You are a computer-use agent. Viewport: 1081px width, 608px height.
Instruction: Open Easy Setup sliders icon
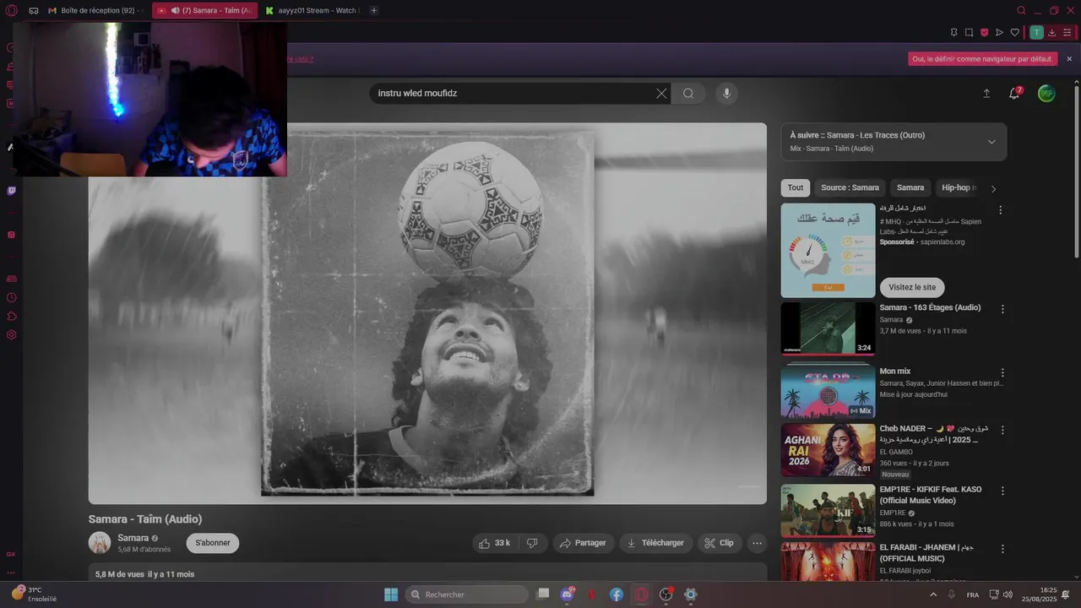(1067, 32)
